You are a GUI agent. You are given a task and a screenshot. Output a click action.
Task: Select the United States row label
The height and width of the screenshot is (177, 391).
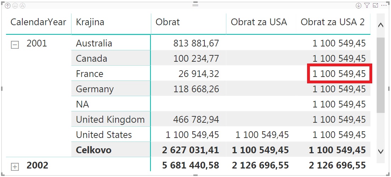click(x=104, y=135)
